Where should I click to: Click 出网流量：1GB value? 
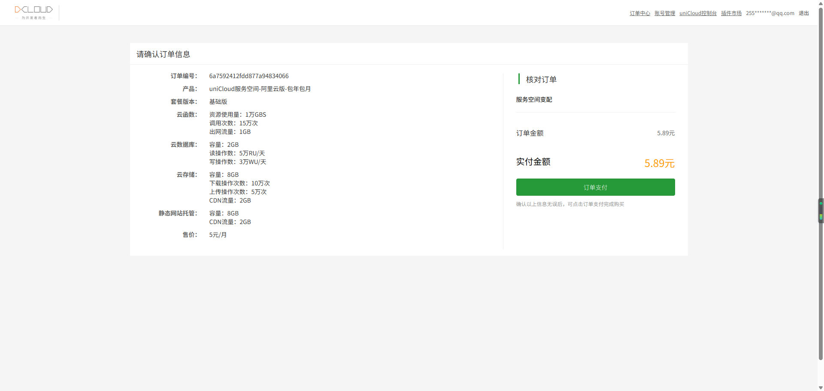[x=230, y=132]
